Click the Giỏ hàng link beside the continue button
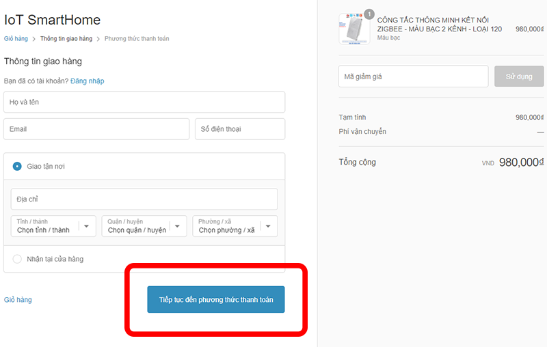547x347 pixels. click(x=18, y=300)
